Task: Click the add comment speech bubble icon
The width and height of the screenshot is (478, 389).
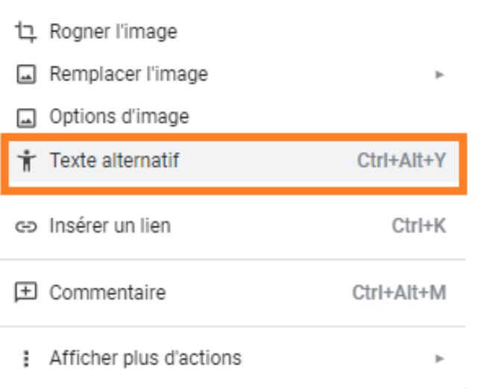Action: pos(26,293)
